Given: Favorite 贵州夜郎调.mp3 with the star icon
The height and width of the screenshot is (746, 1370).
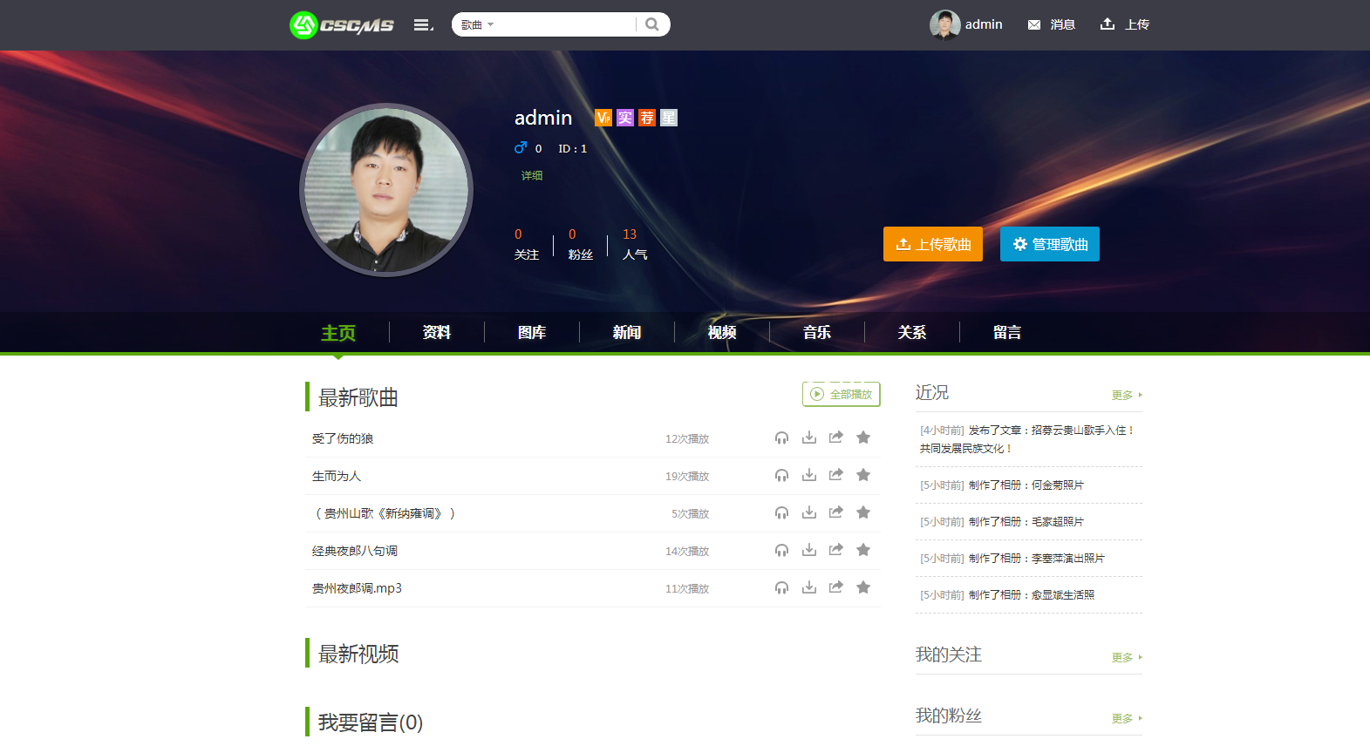Looking at the screenshot, I should click(863, 587).
